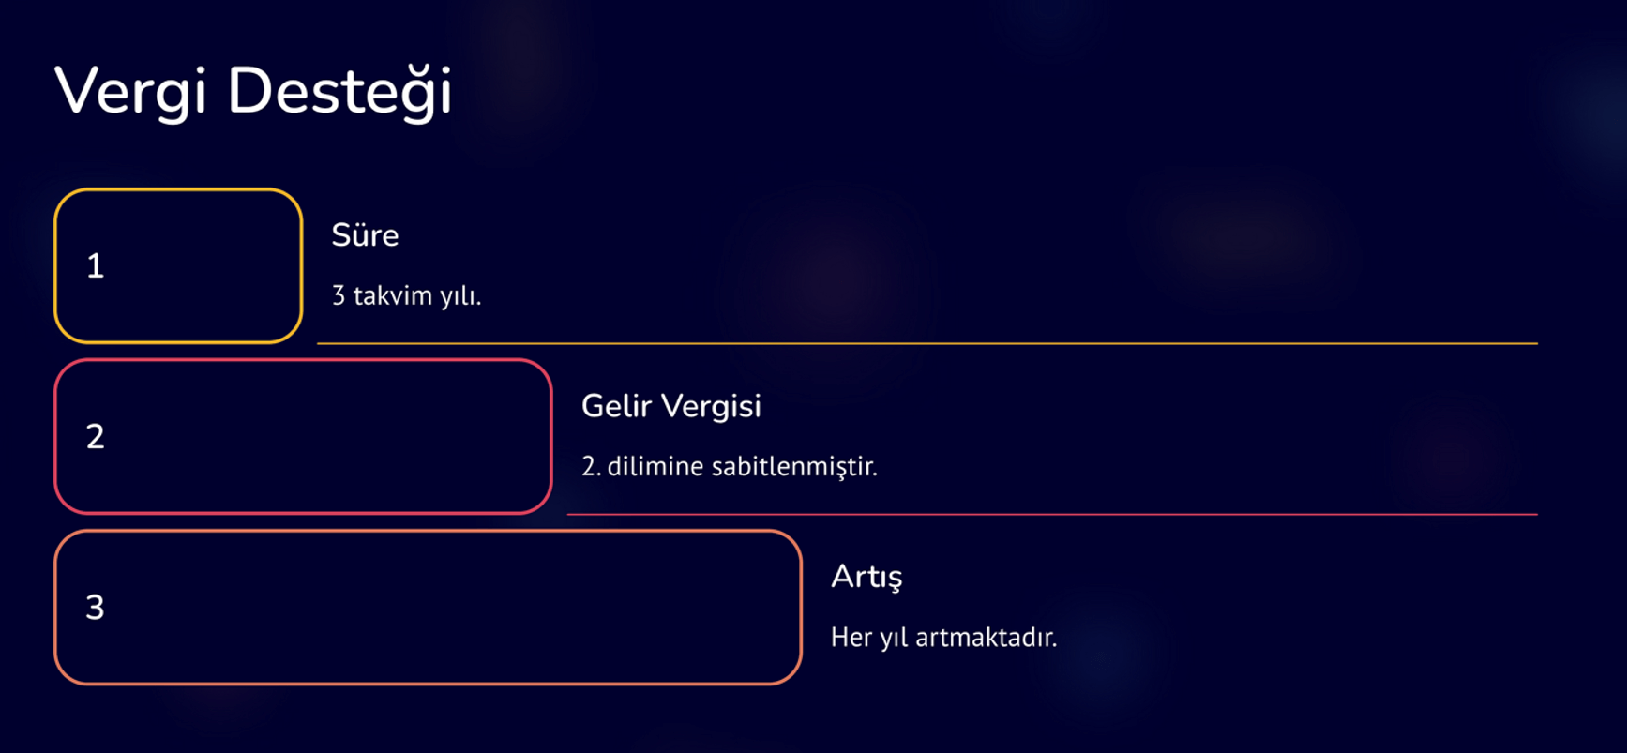Select the yellow divider line under Süre

click(x=927, y=344)
